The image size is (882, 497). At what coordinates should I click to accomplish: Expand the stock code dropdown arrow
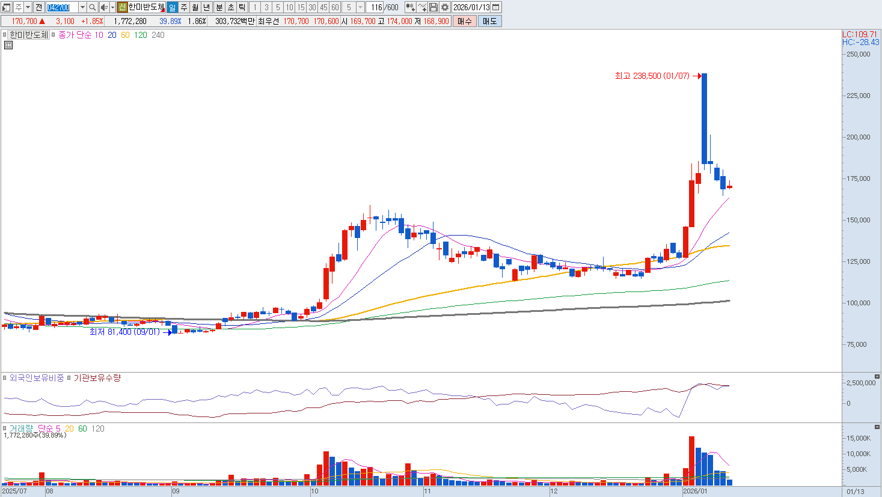point(82,7)
